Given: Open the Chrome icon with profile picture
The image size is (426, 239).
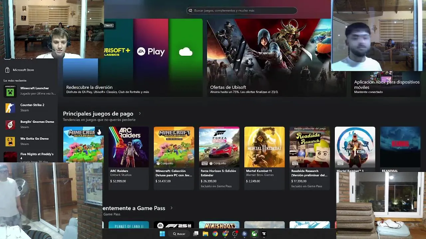Looking at the screenshot, I should (x=225, y=234).
